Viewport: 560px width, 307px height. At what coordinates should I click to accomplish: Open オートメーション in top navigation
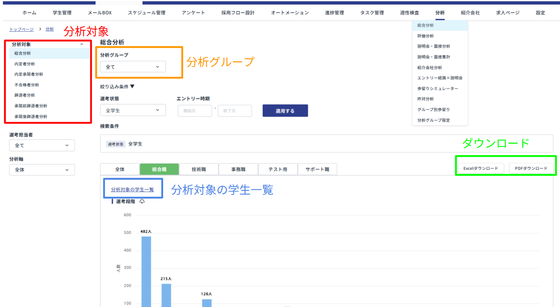pos(290,13)
